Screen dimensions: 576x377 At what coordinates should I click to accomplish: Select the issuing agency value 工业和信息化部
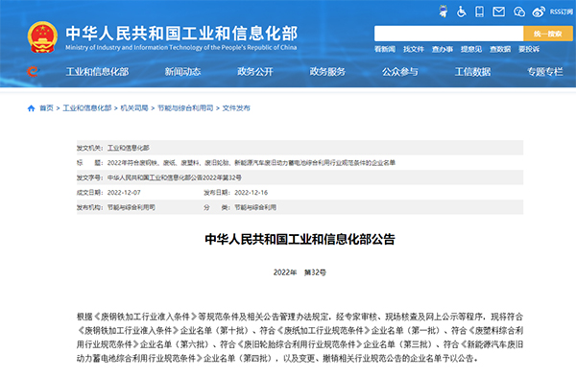(x=129, y=148)
